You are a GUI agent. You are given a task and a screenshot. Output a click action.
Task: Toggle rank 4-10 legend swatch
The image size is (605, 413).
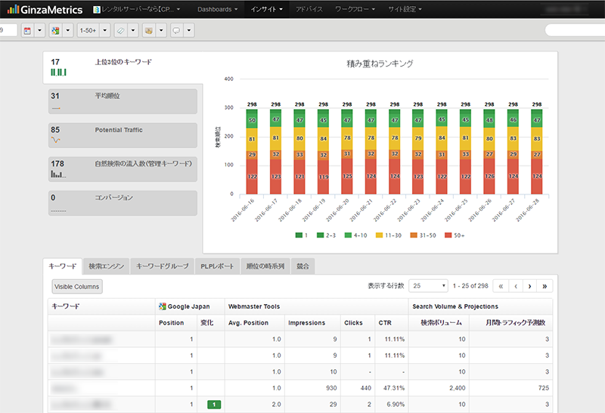348,235
